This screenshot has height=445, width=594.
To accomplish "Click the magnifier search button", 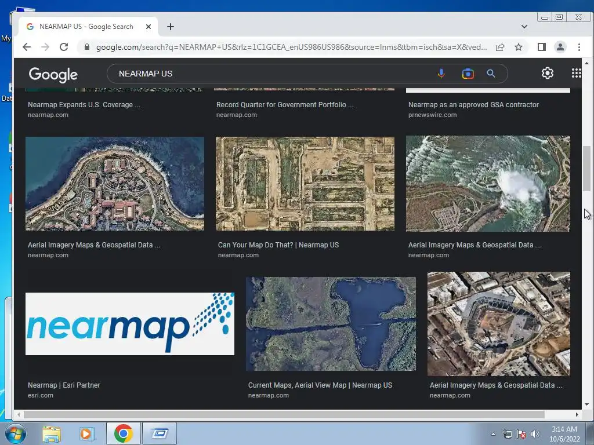I will coord(491,74).
